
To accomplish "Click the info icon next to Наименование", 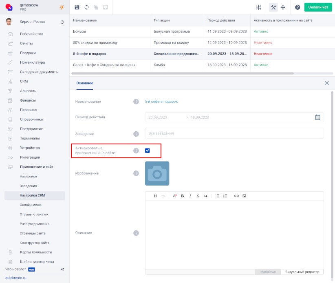I will [136, 102].
